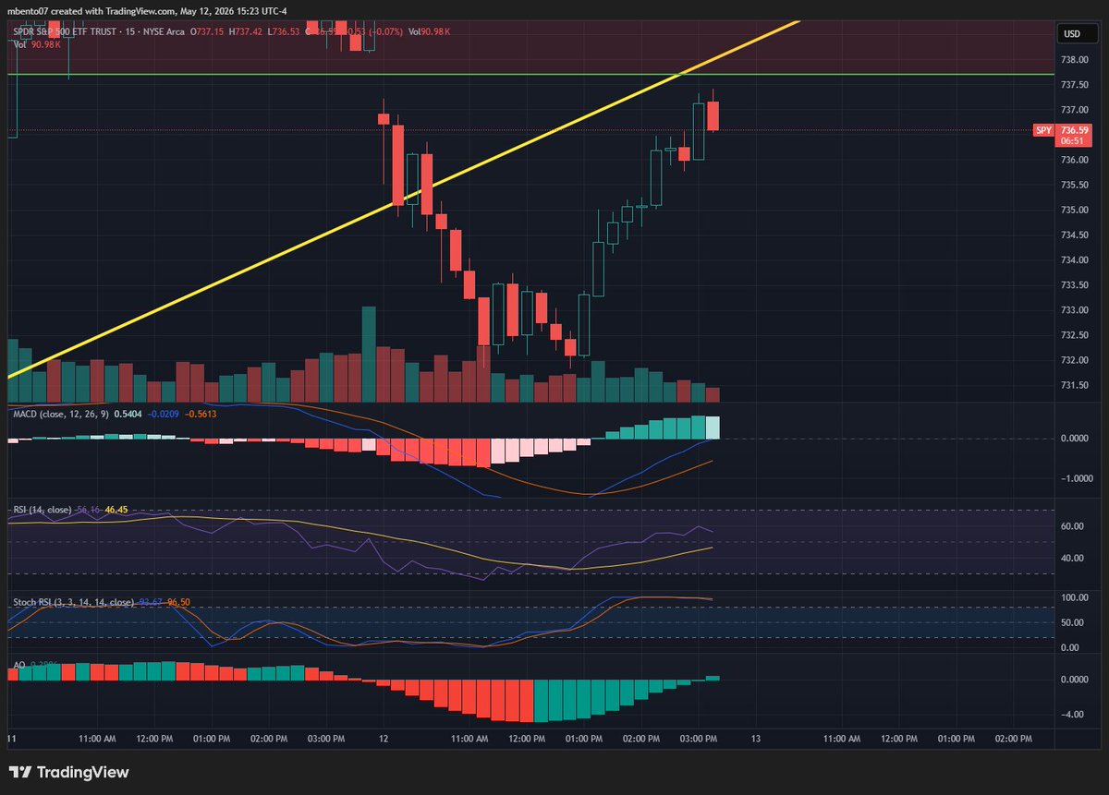Click the RSI (14, close) indicator legend

[44, 509]
